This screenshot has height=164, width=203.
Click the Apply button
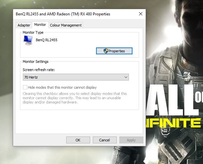click(131, 140)
